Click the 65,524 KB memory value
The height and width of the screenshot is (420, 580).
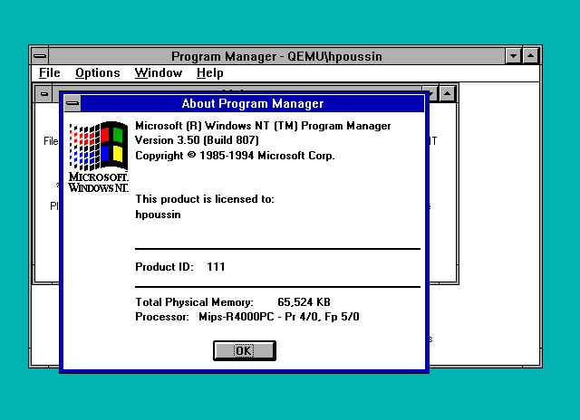tap(304, 302)
